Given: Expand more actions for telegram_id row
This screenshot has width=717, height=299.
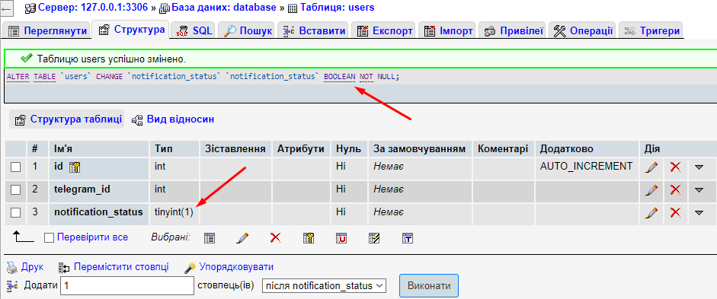Looking at the screenshot, I should click(699, 190).
